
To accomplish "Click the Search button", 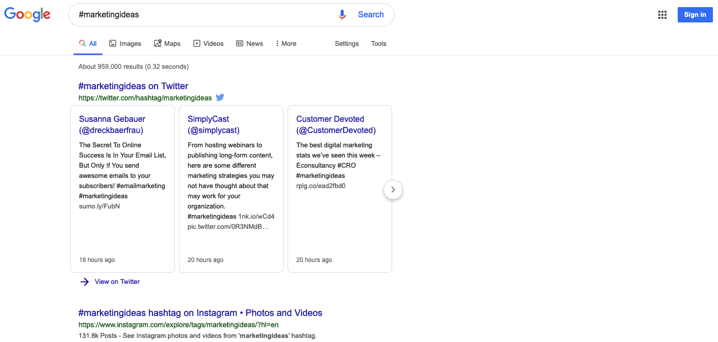I will point(371,14).
